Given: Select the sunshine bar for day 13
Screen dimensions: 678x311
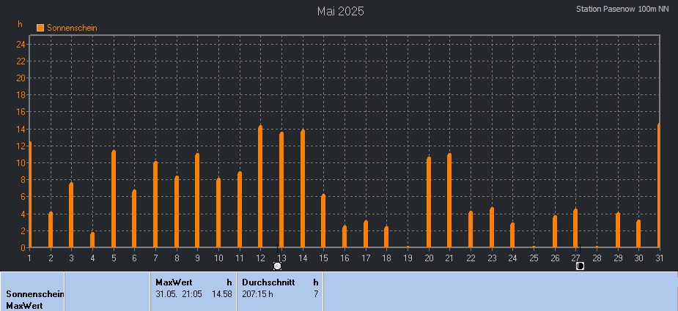Looking at the screenshot, I should tap(281, 190).
